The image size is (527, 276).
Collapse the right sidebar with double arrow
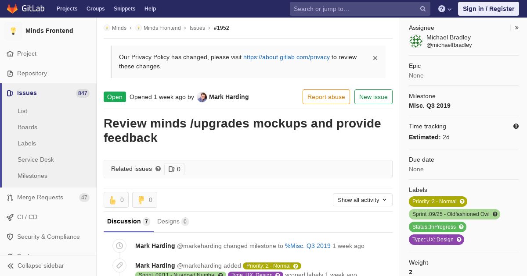[x=517, y=28]
